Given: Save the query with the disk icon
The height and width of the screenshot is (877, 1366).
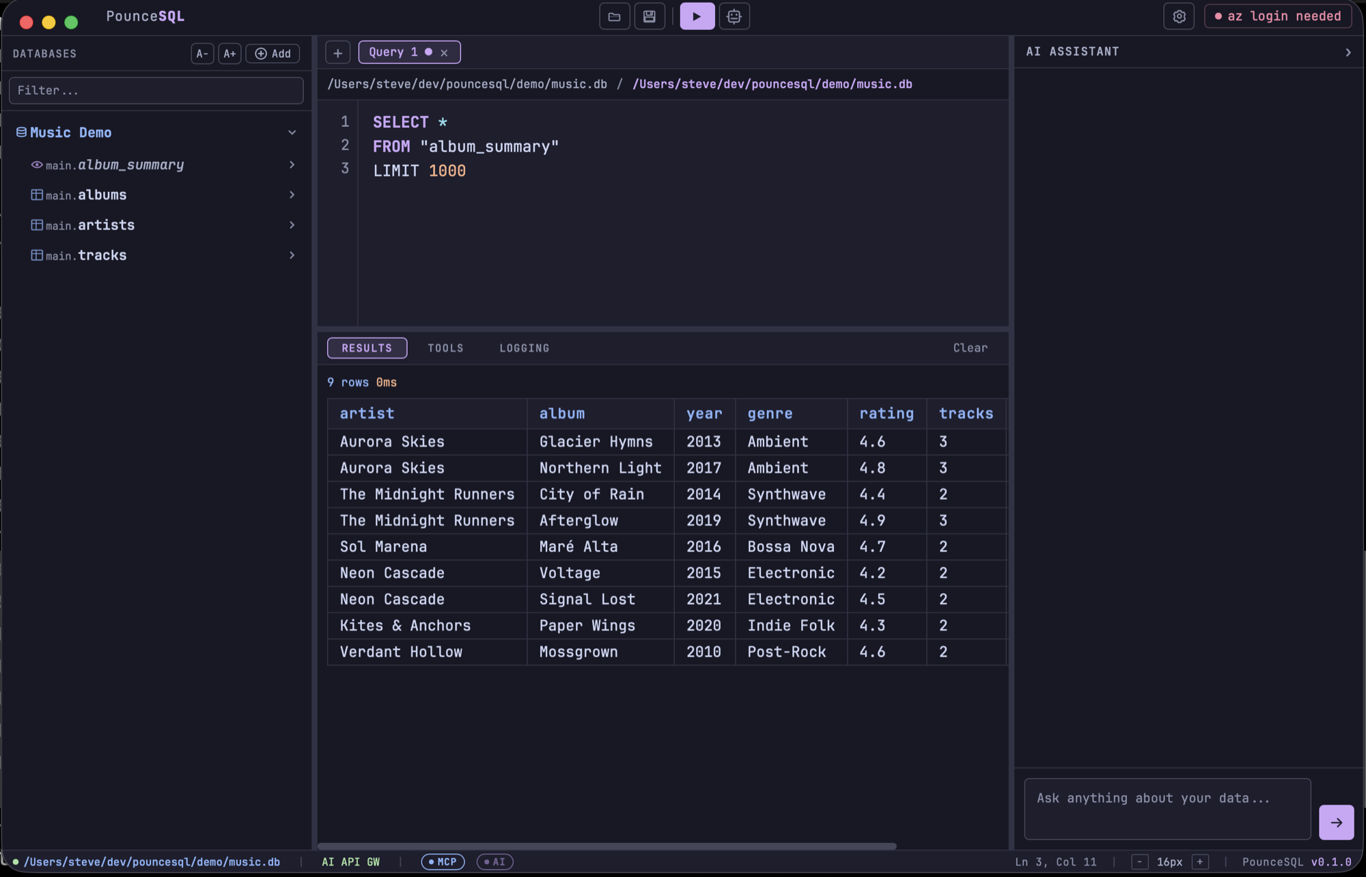Looking at the screenshot, I should (x=650, y=16).
